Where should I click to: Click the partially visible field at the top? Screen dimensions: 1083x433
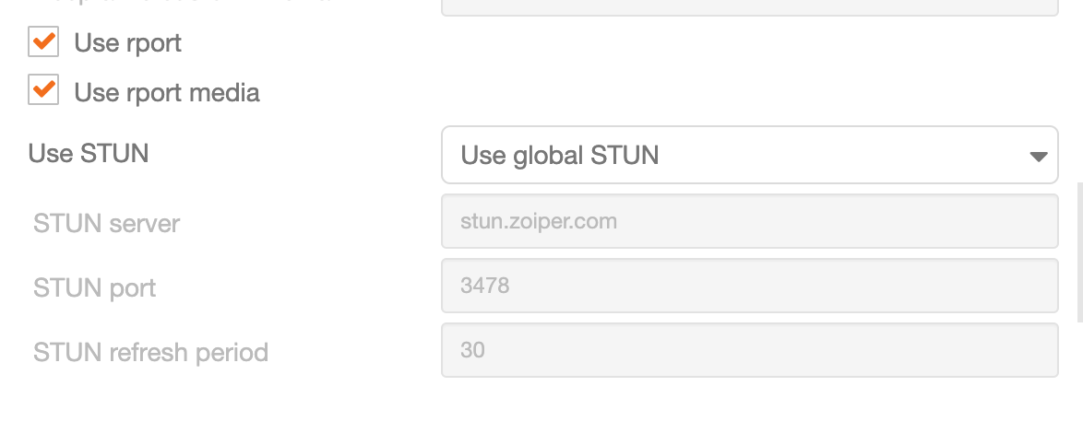point(749,7)
